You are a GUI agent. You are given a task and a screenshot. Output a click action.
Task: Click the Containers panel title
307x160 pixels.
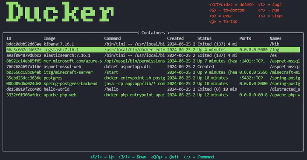(153, 33)
